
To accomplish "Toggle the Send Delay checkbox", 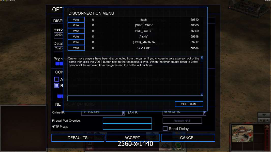I will click(165, 128).
